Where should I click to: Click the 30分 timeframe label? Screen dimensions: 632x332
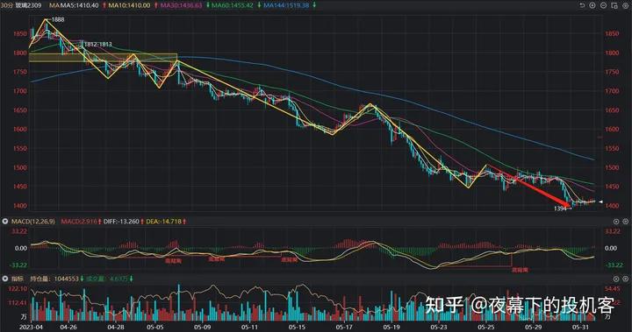coord(6,5)
